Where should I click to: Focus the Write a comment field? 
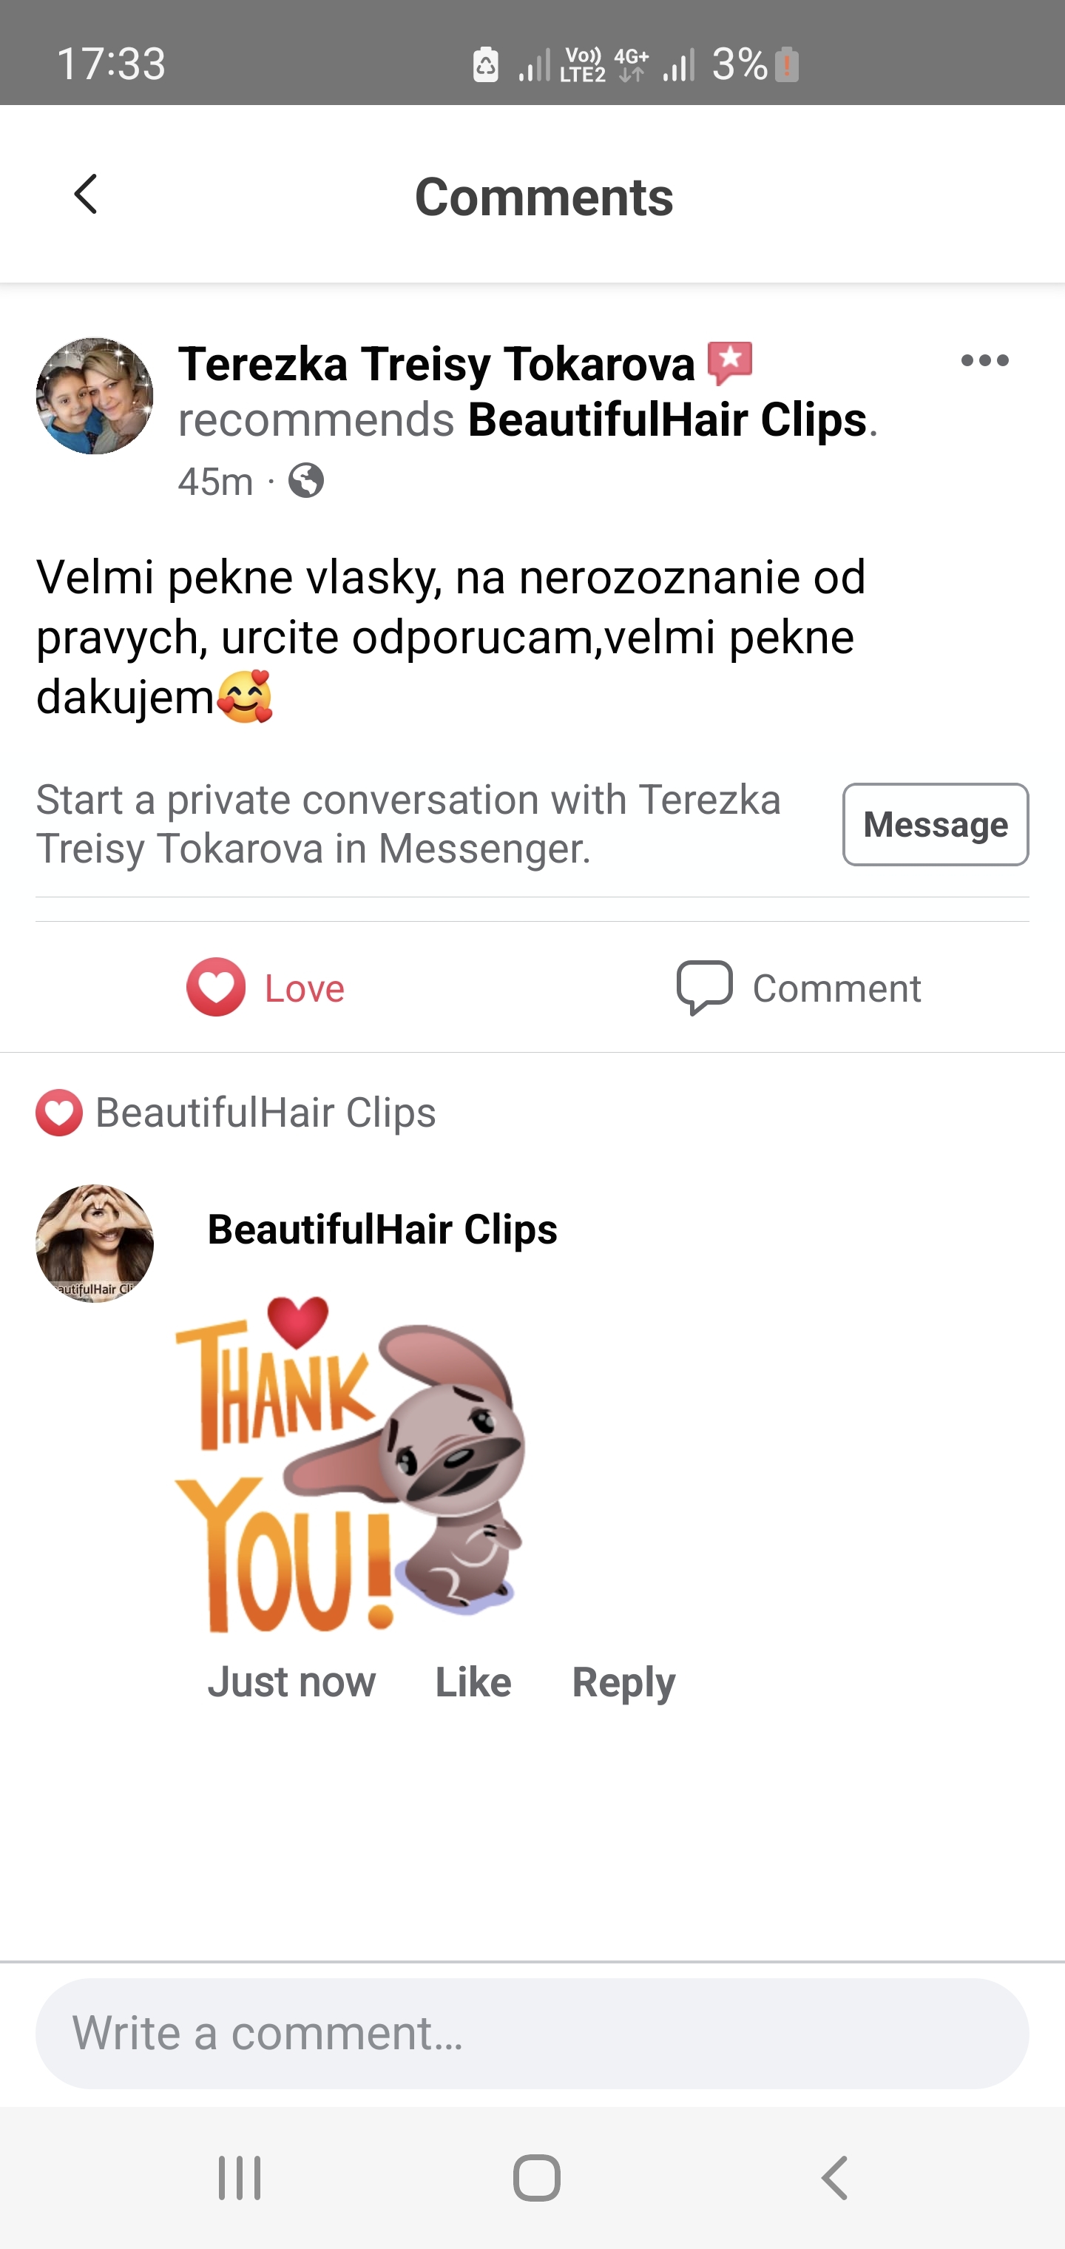(532, 2034)
